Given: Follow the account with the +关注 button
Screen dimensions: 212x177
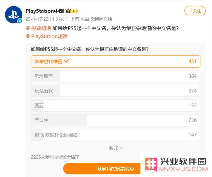Looking at the screenshot, I should pos(195,11).
